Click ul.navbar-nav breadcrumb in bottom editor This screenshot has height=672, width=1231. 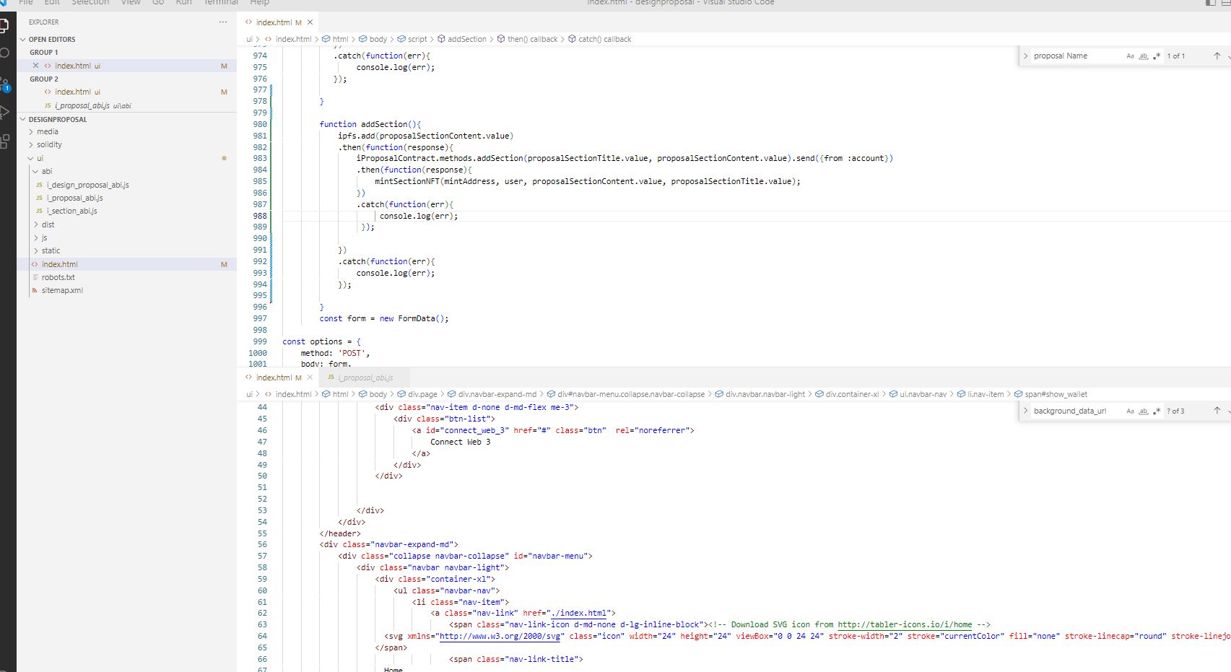click(x=918, y=394)
